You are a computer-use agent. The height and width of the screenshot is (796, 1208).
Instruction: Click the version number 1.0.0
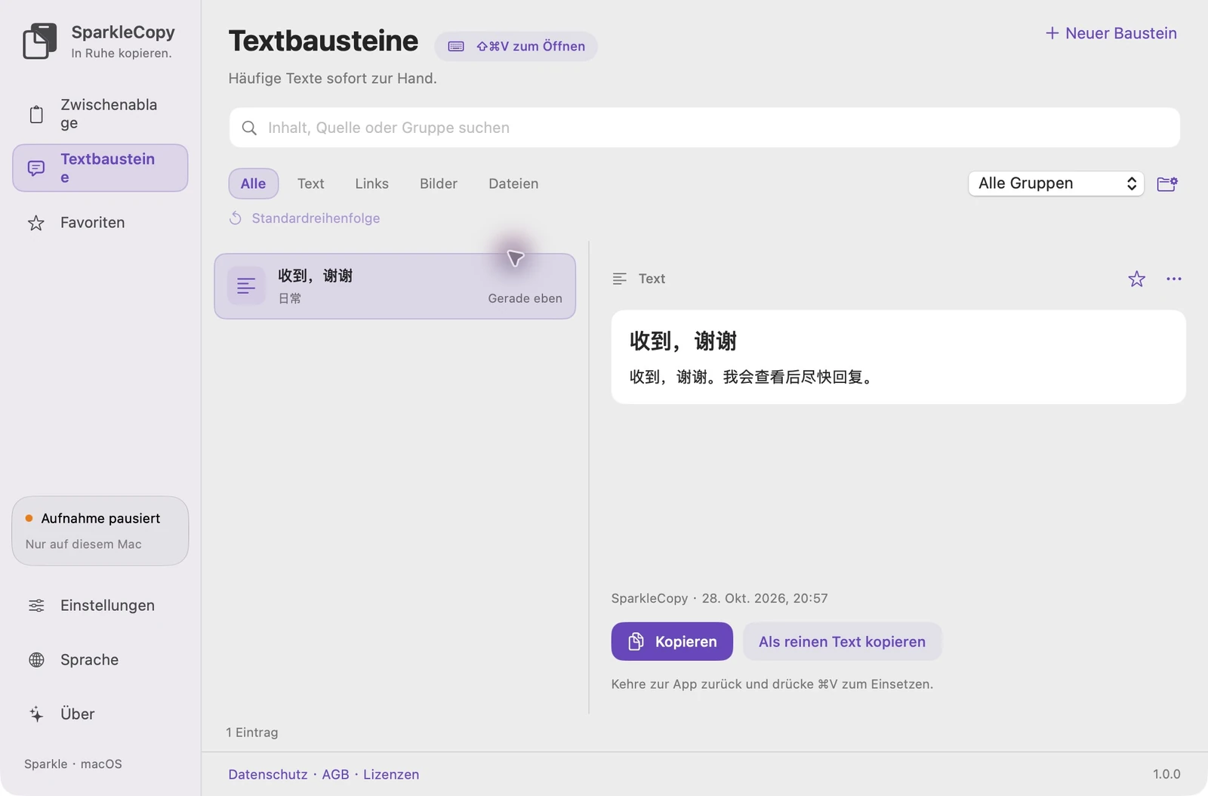click(1166, 775)
